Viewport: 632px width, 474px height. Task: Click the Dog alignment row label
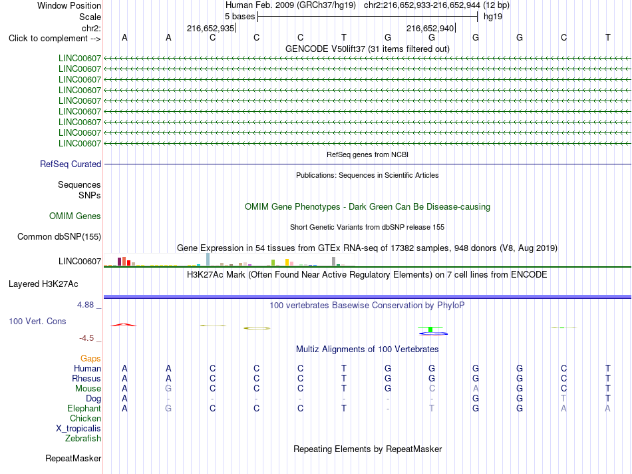click(x=93, y=399)
